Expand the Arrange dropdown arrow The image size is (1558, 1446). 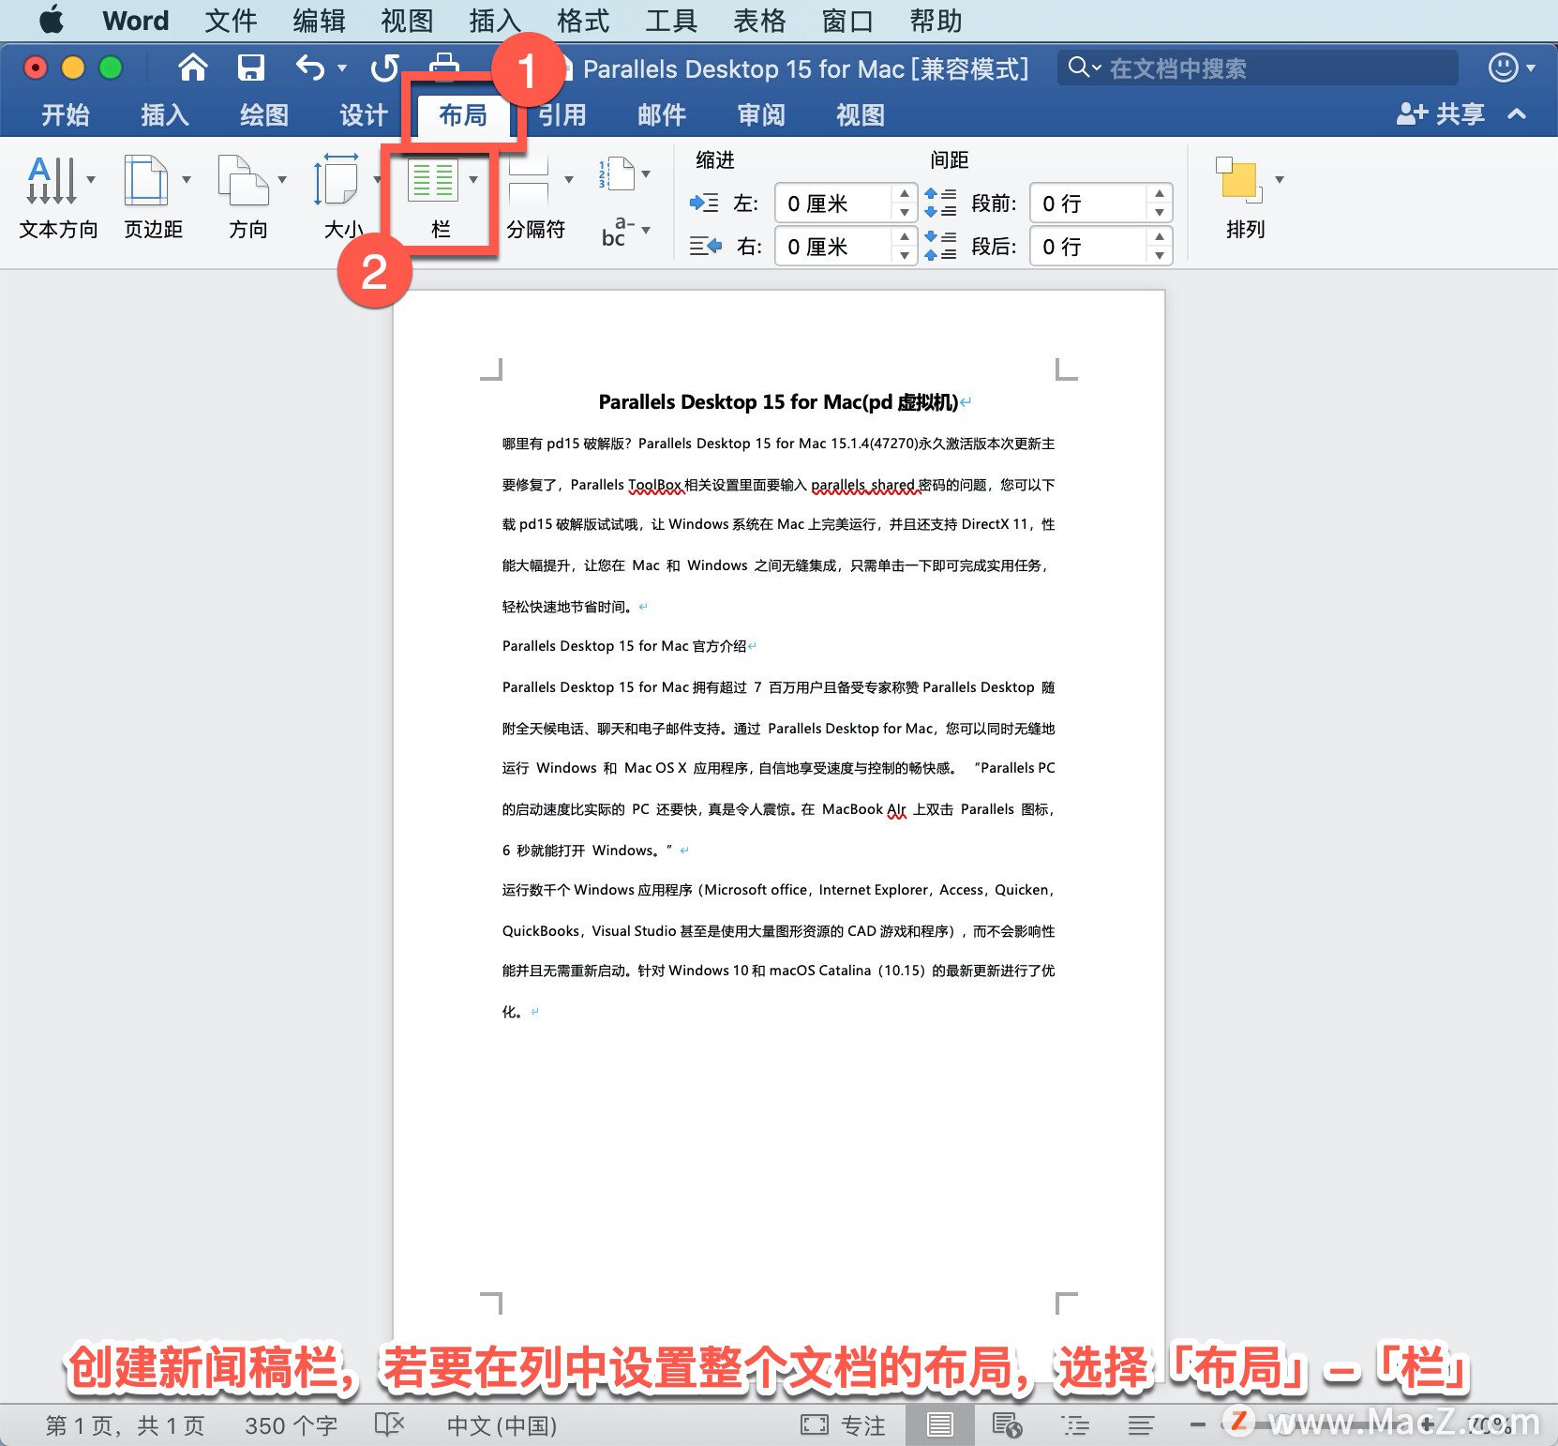(x=1279, y=180)
